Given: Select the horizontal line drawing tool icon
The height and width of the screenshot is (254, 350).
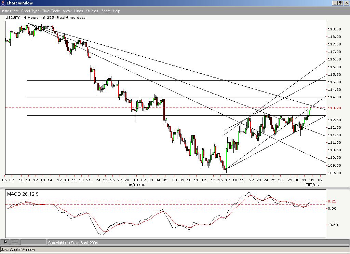Looking at the screenshot, I should [x=15, y=242].
